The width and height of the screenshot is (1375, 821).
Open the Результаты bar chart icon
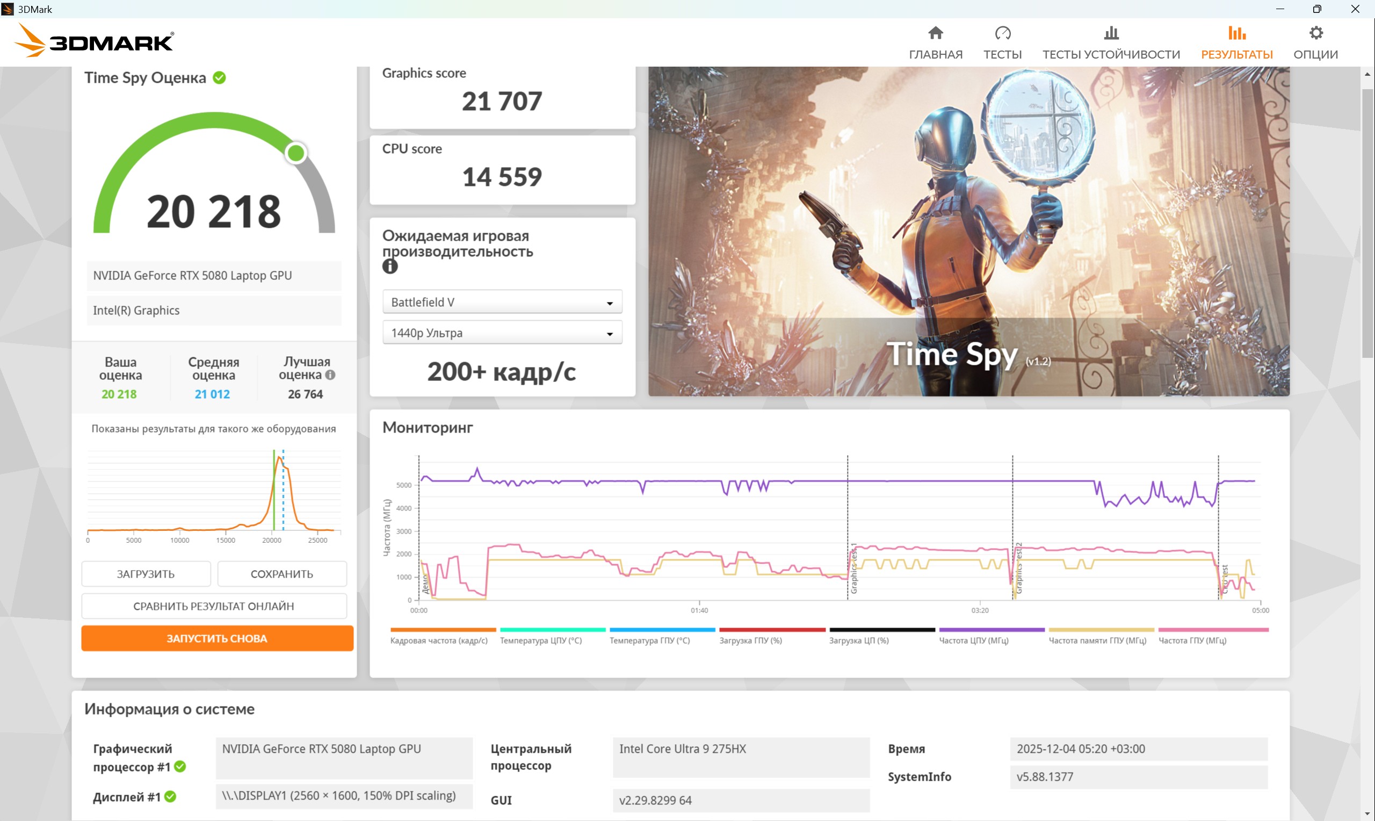coord(1237,33)
